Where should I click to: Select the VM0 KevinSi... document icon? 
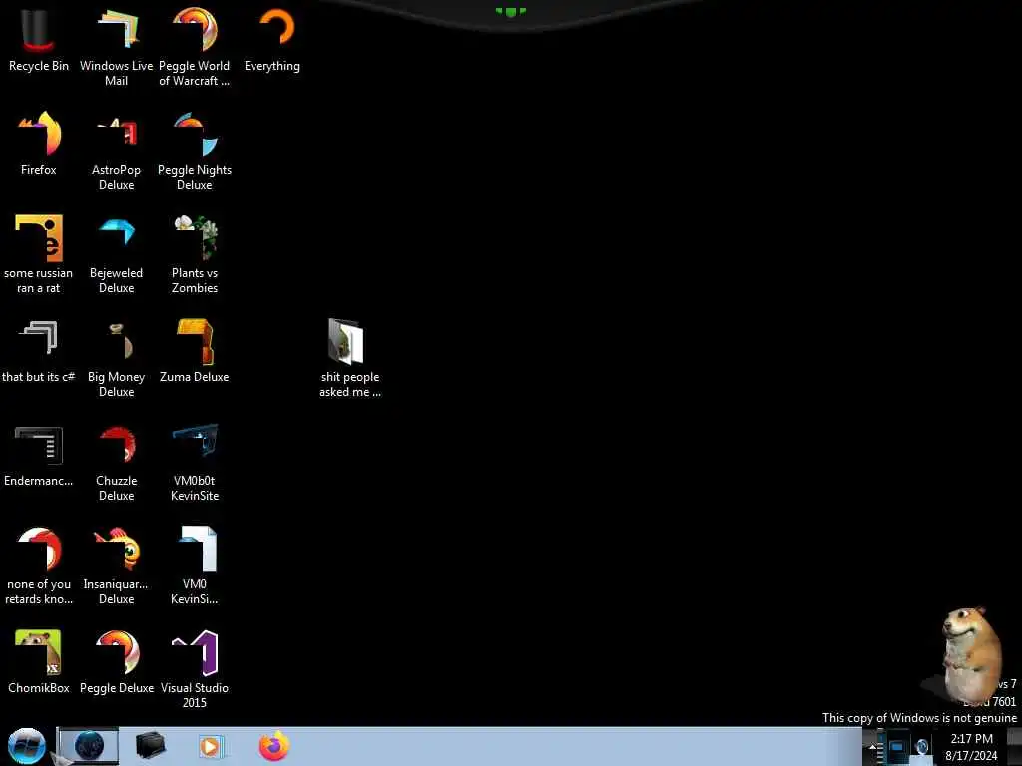195,567
